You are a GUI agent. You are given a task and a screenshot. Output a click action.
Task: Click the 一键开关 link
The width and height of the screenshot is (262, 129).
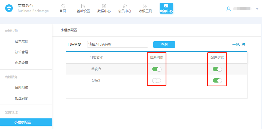(239, 45)
